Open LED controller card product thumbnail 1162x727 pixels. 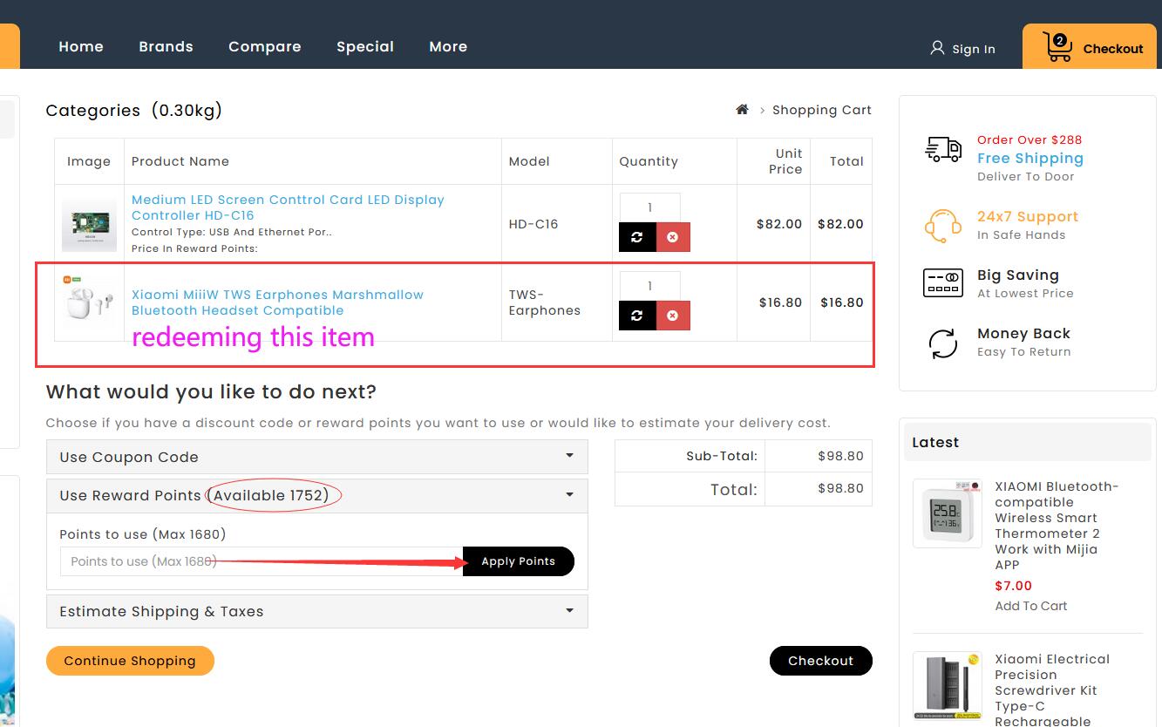89,224
